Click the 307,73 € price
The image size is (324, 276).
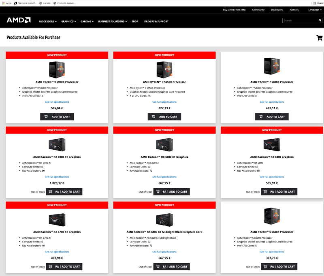coord(272,258)
